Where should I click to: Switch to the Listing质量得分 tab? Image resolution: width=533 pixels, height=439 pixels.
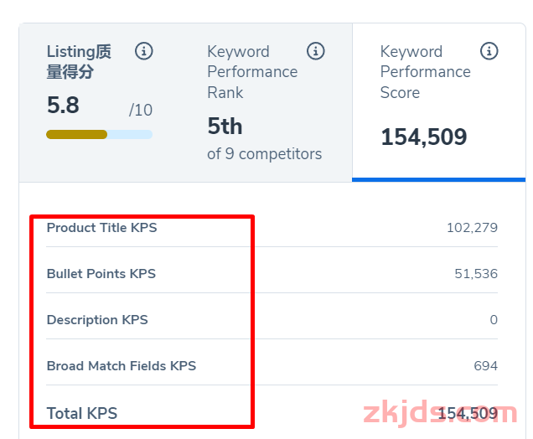(x=99, y=102)
